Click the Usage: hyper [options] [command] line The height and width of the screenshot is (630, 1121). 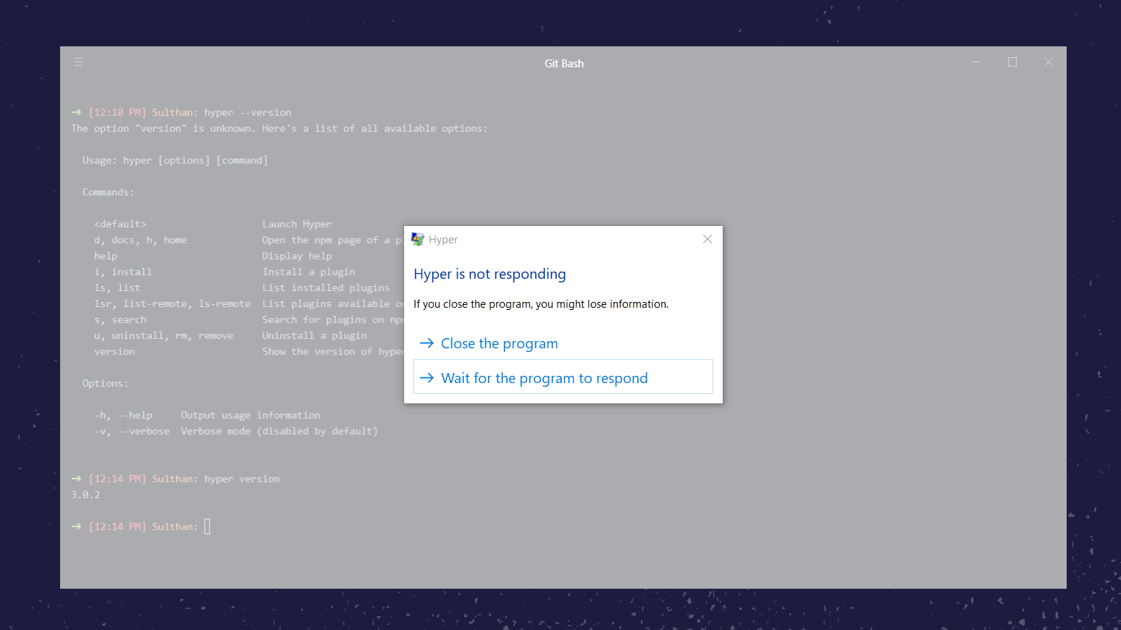click(x=175, y=160)
